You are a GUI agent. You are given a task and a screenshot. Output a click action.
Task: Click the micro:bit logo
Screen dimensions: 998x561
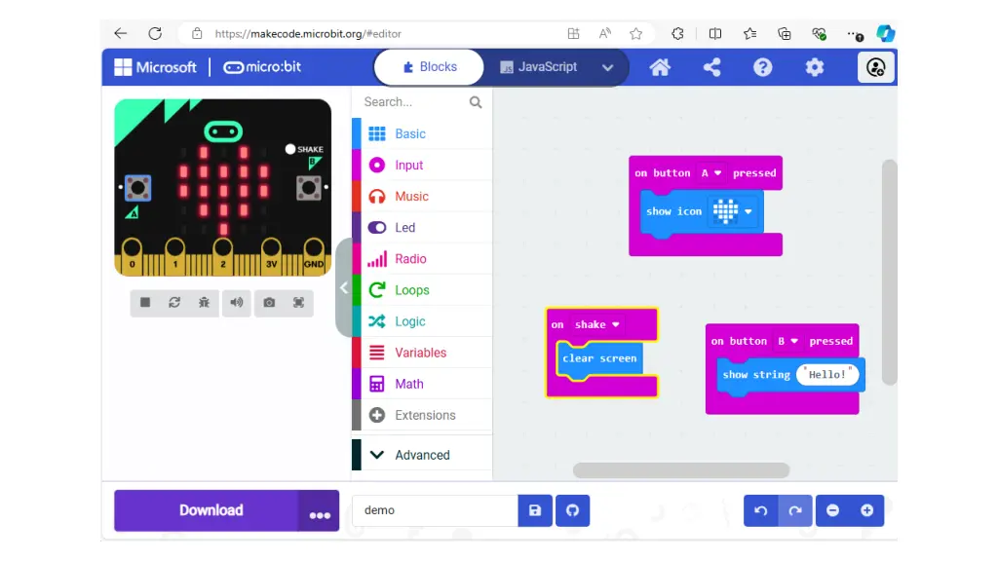(262, 67)
